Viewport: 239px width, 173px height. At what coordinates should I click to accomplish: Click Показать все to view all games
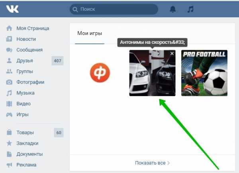150,163
